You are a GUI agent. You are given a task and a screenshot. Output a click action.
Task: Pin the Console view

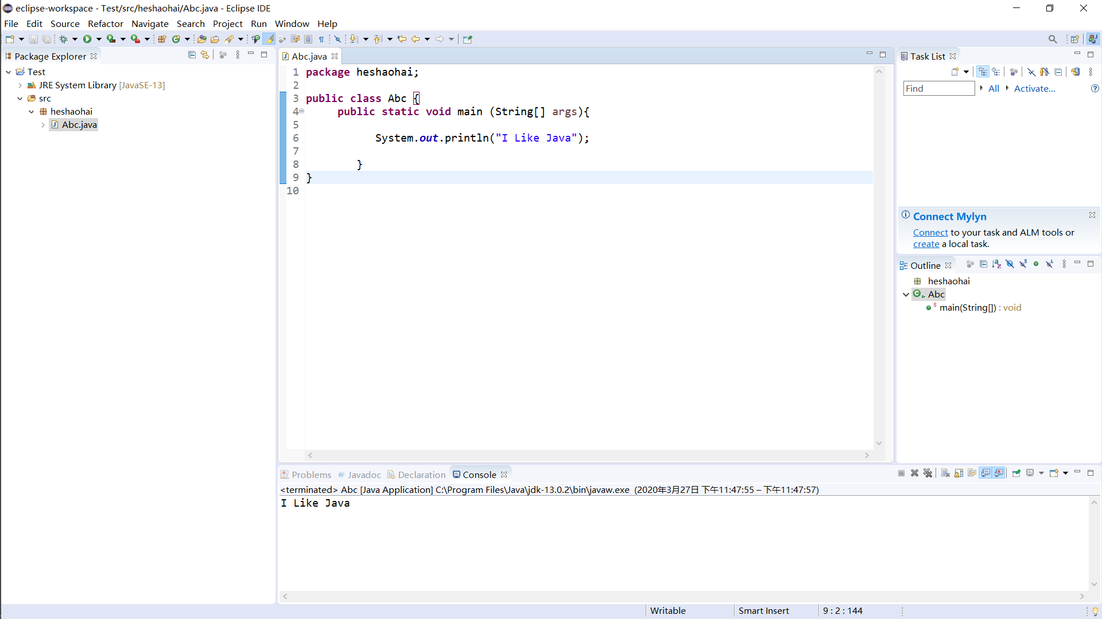[x=1016, y=473]
